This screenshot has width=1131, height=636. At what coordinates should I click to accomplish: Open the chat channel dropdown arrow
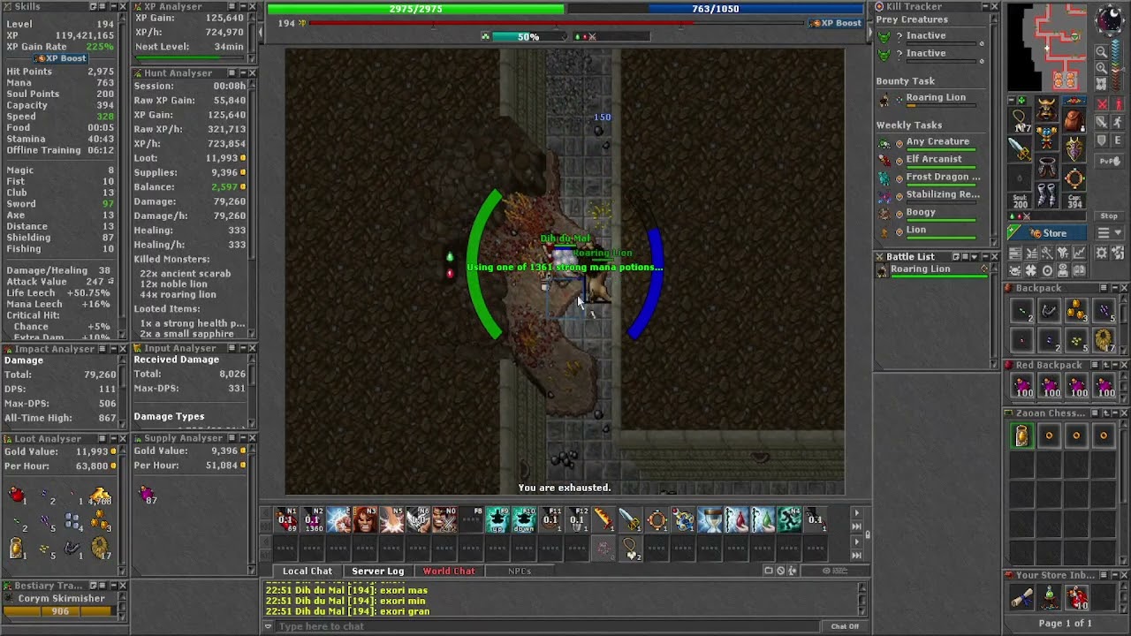269,626
